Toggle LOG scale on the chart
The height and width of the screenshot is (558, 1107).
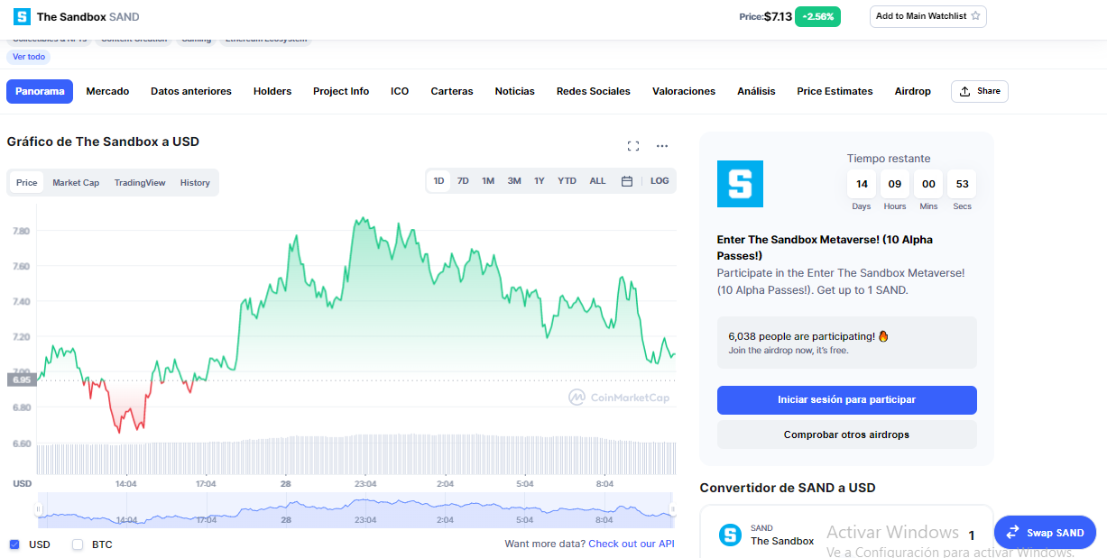tap(660, 181)
